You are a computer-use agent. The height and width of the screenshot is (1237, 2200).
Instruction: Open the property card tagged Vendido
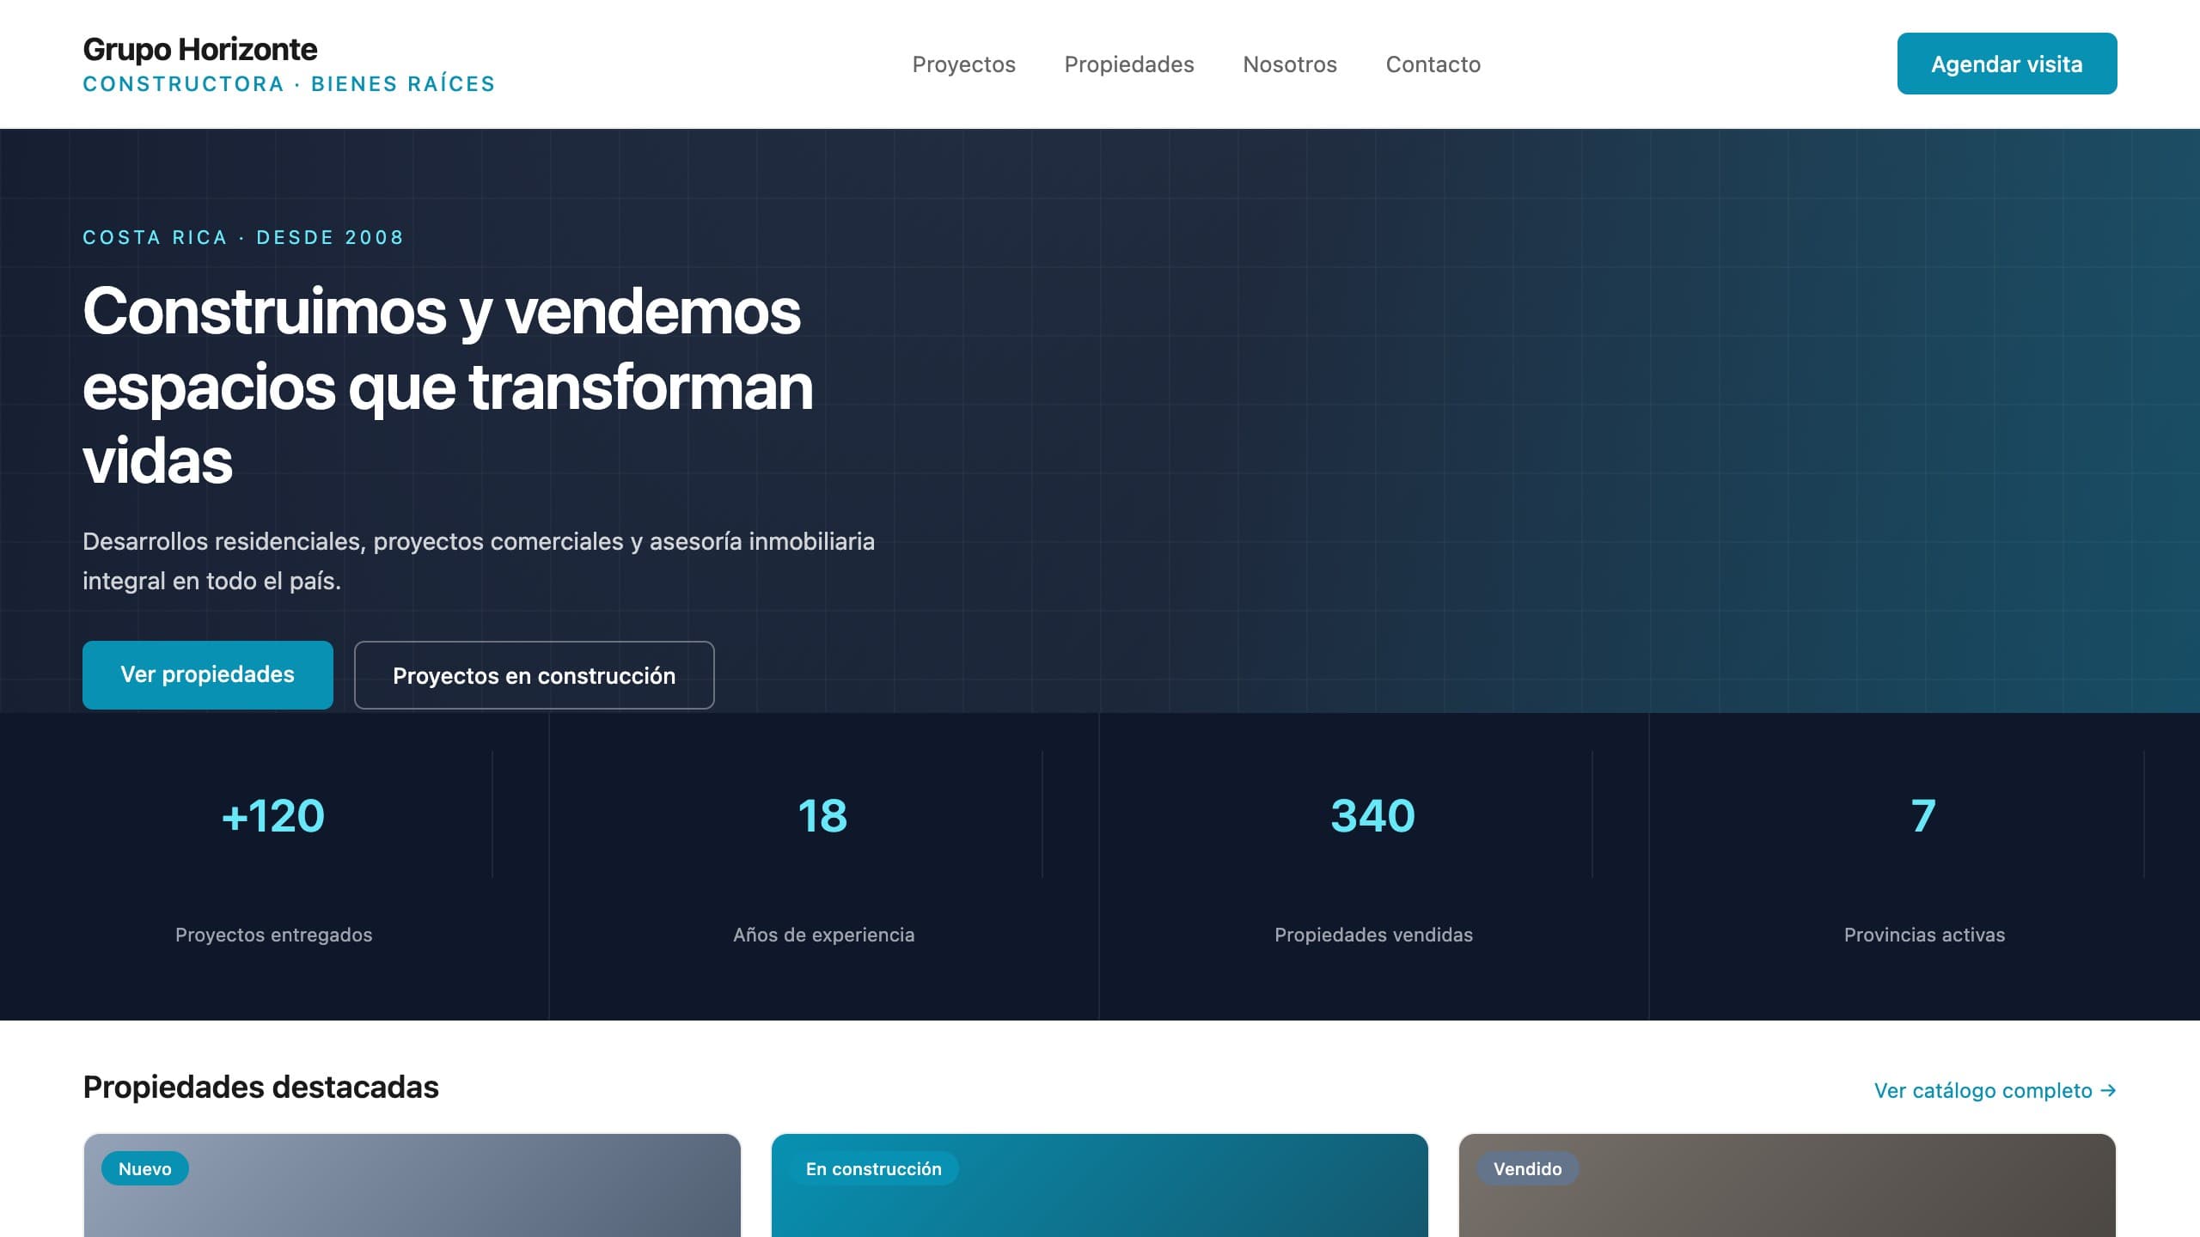point(1787,1185)
